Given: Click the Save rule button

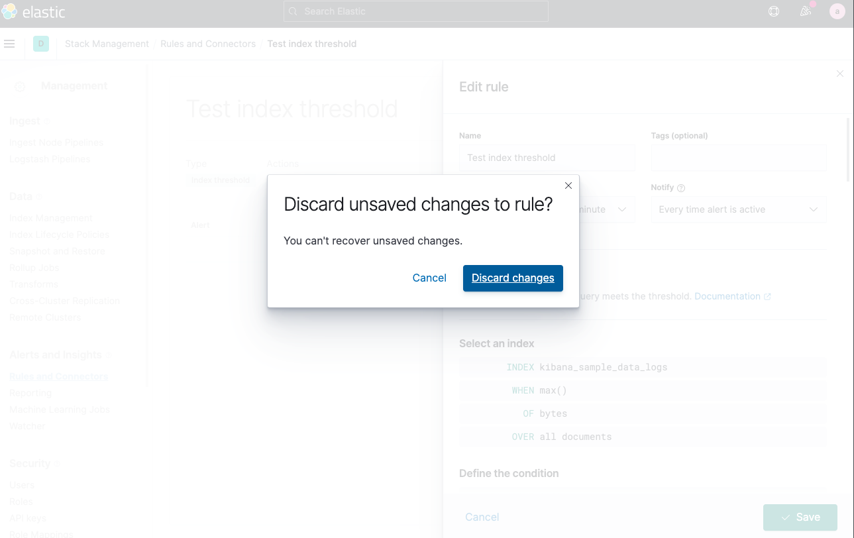Looking at the screenshot, I should 800,517.
